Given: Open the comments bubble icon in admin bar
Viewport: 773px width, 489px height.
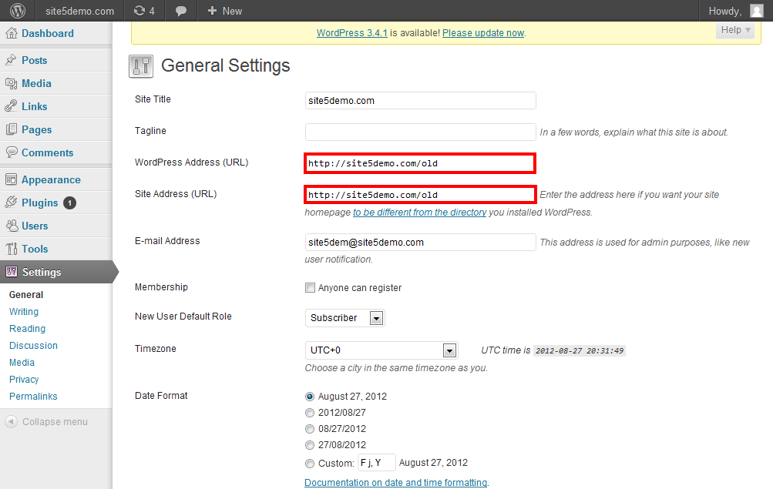Looking at the screenshot, I should click(x=181, y=11).
